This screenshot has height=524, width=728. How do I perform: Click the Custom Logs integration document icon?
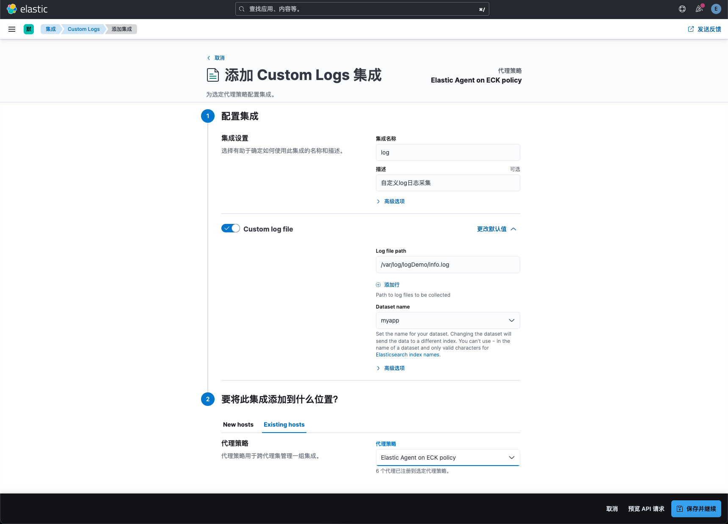pyautogui.click(x=213, y=75)
